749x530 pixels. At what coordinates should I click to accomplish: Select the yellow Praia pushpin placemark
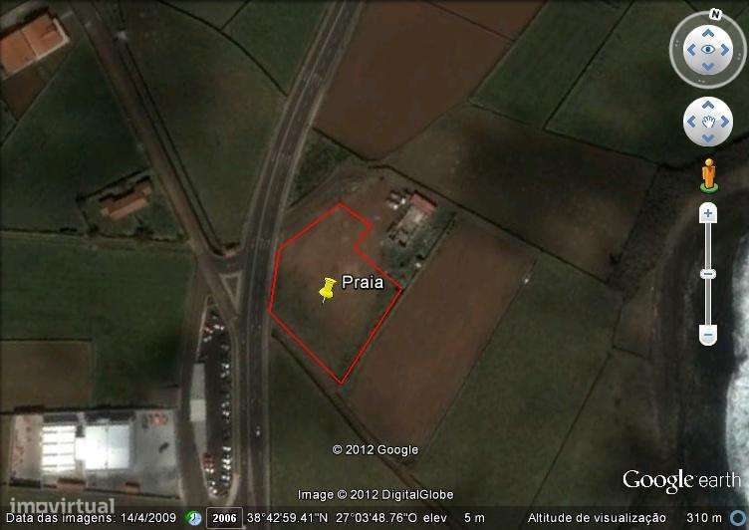[328, 290]
